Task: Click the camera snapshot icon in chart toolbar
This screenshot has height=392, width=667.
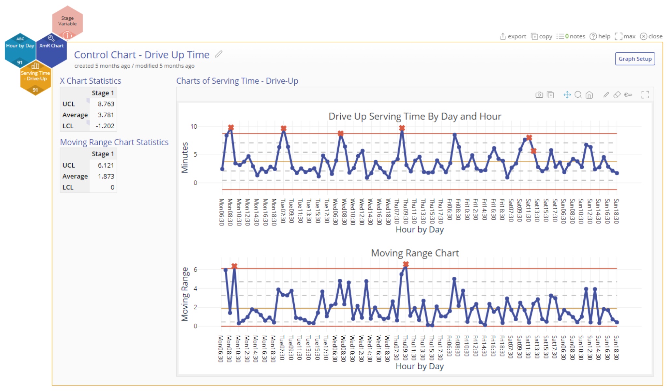Action: pos(539,95)
